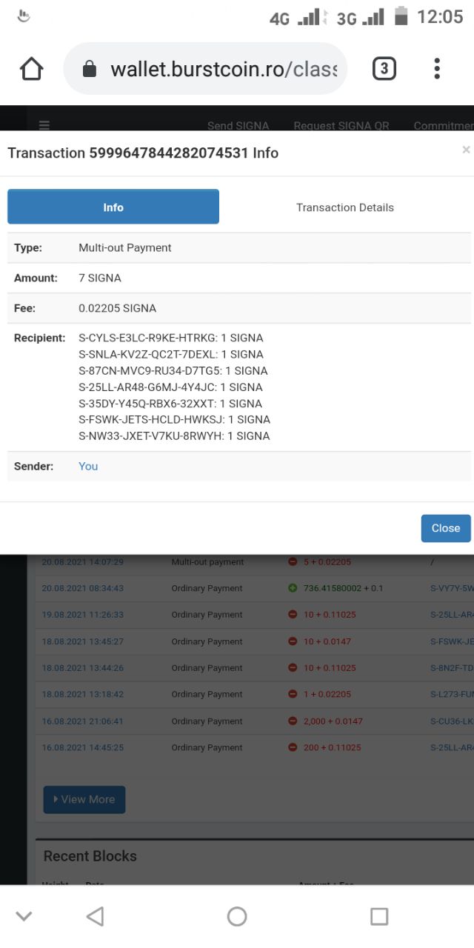The height and width of the screenshot is (948, 474).
Task: Open the browser three-dot overflow menu
Action: pyautogui.click(x=437, y=69)
